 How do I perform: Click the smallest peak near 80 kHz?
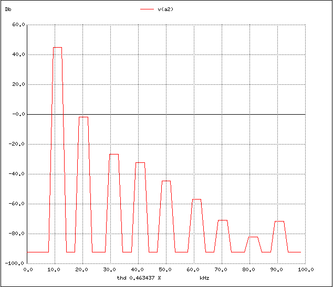click(253, 237)
